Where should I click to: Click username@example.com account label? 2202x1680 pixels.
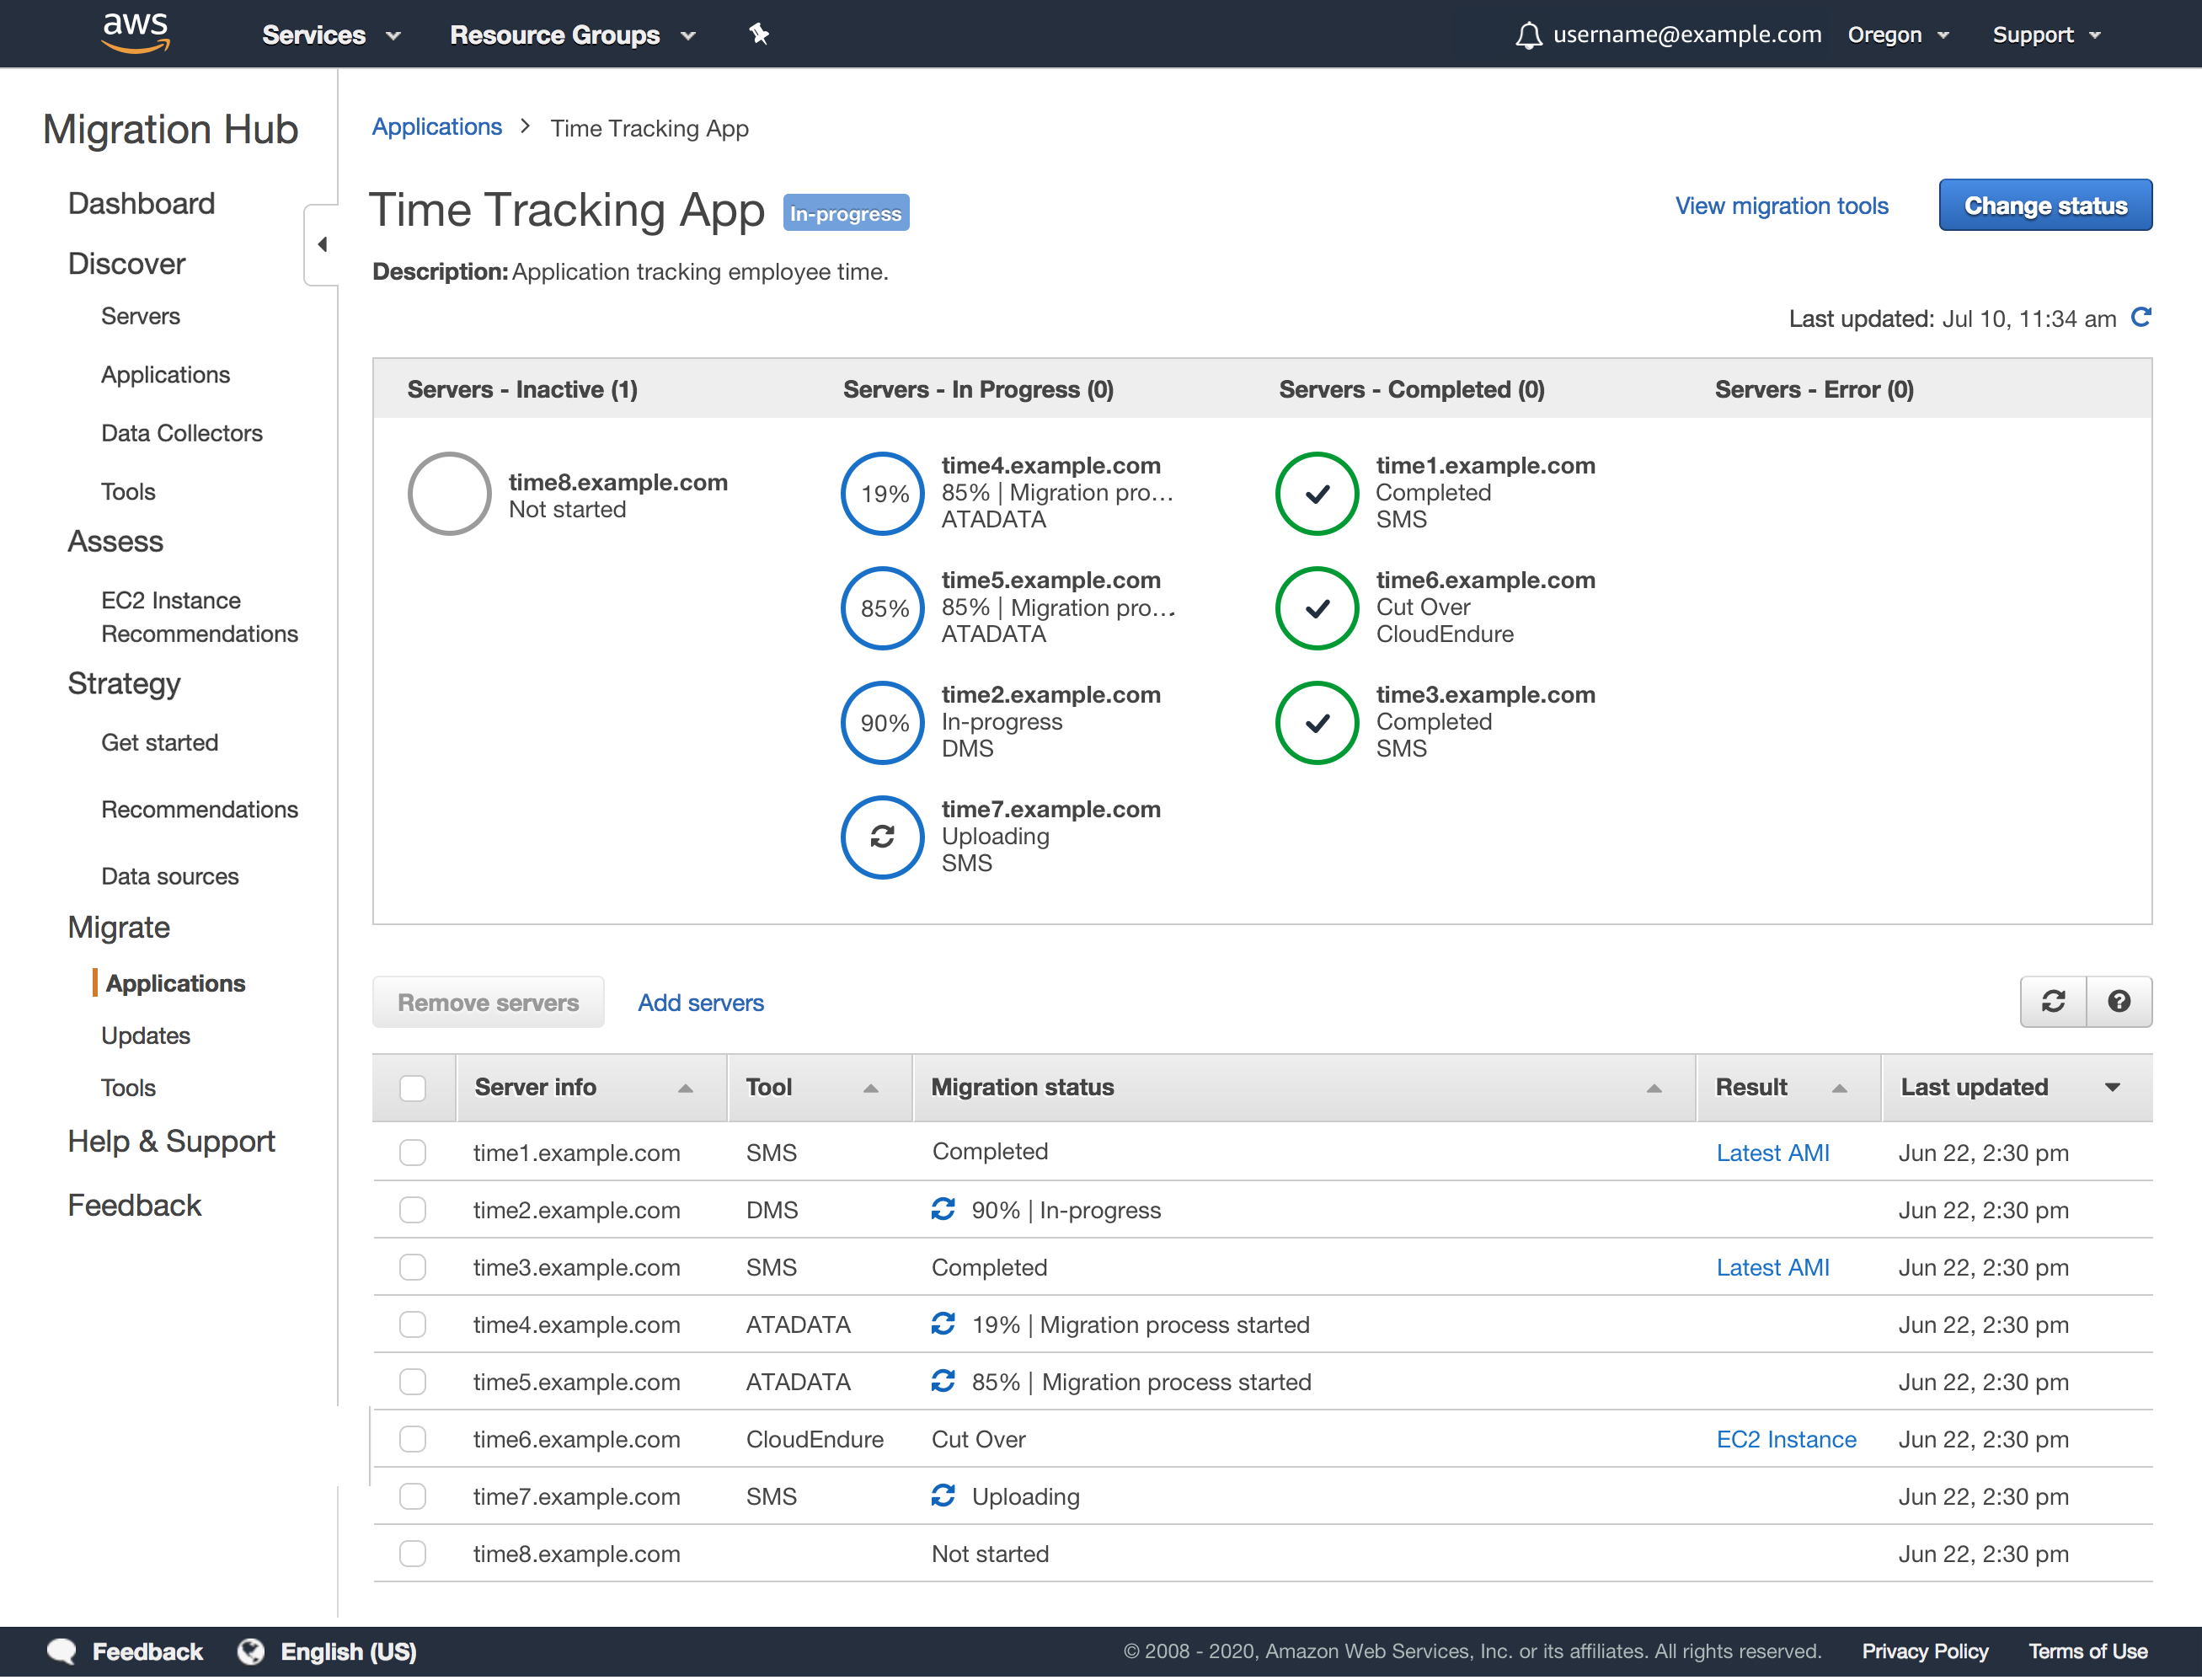[1687, 35]
